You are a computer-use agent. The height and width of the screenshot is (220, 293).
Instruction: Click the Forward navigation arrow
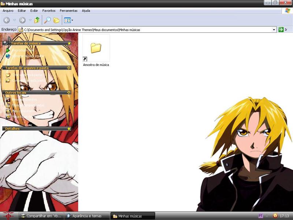coord(22,20)
